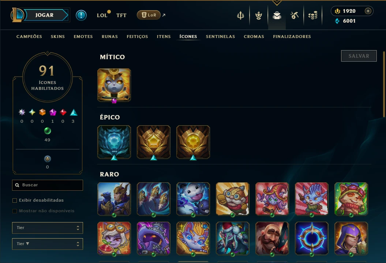Open the profile laurel icon
The width and height of the screenshot is (386, 263).
pyautogui.click(x=259, y=15)
